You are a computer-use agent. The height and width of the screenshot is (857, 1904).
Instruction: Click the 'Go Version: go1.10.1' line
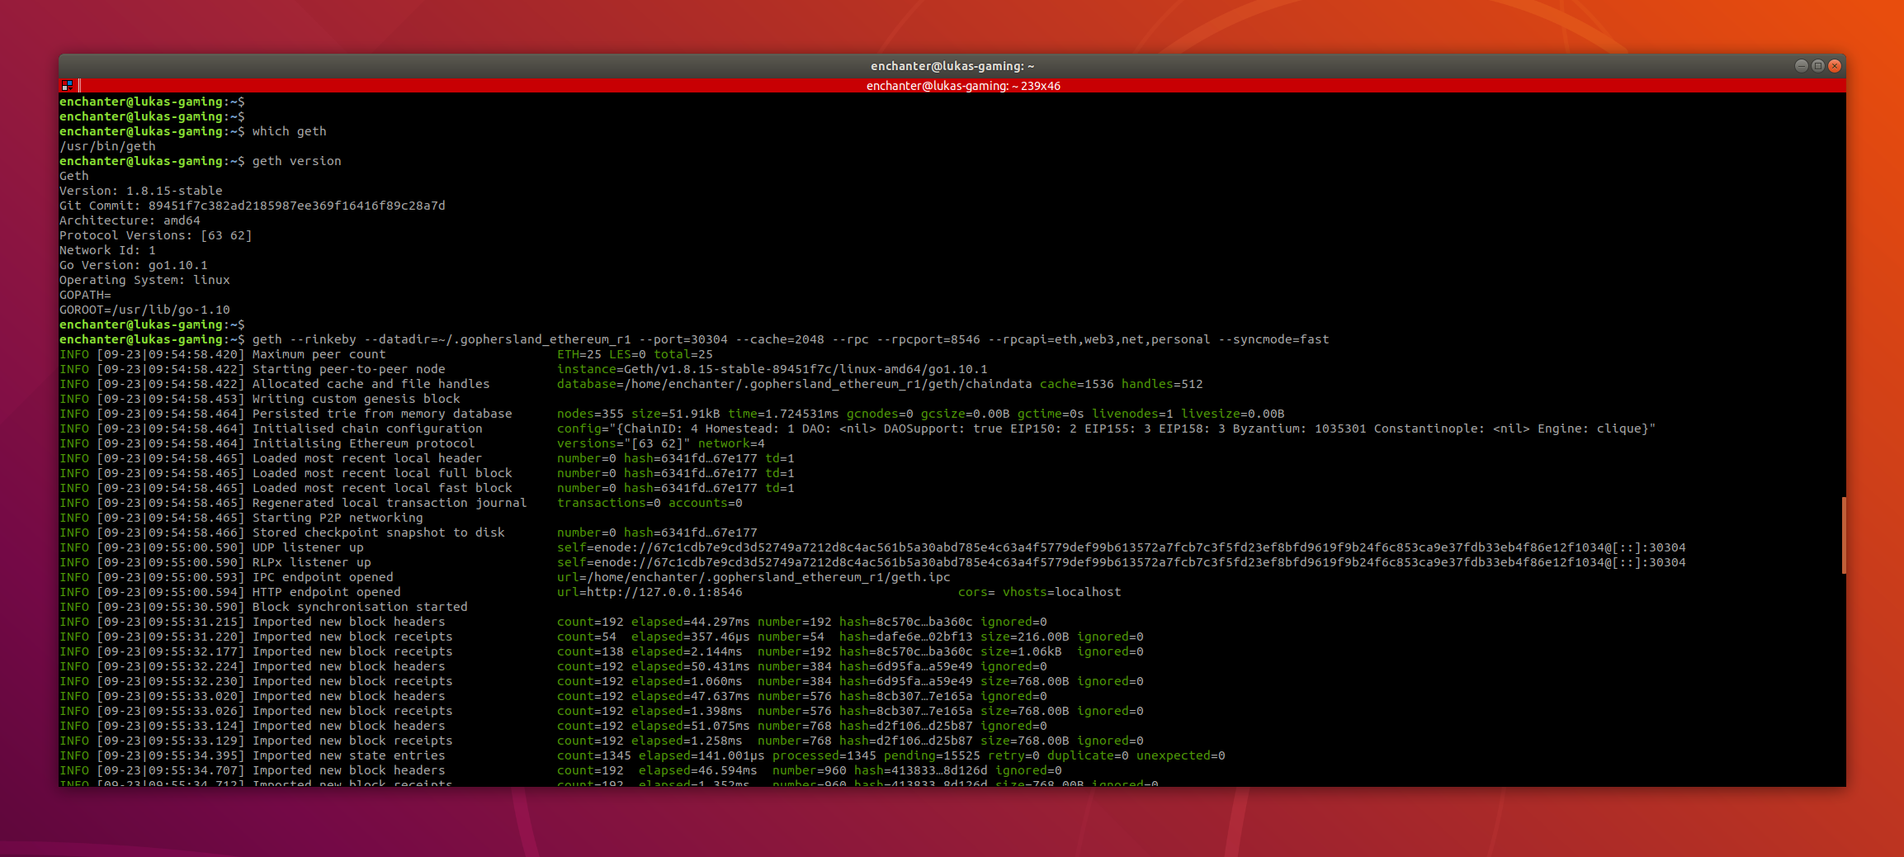[x=134, y=265]
